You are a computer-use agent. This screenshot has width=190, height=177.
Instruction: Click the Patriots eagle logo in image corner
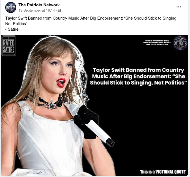pos(180,43)
